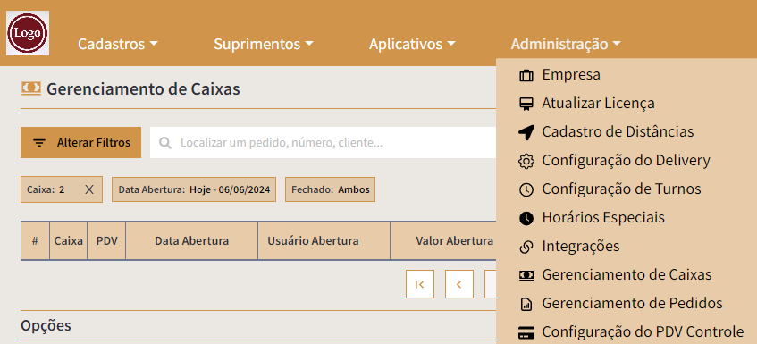Remove the Caixa: 2 filter with X
The image size is (757, 344).
coord(89,189)
